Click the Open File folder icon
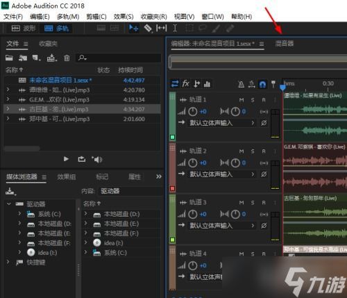347x298 pixels. click(9, 58)
